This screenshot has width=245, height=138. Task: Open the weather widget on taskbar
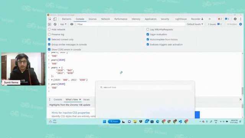pos(53,122)
